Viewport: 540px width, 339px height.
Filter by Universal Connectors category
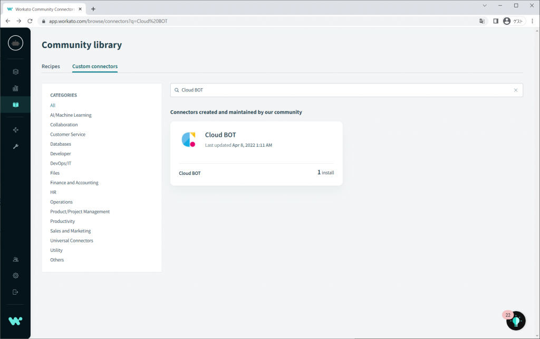tap(72, 240)
